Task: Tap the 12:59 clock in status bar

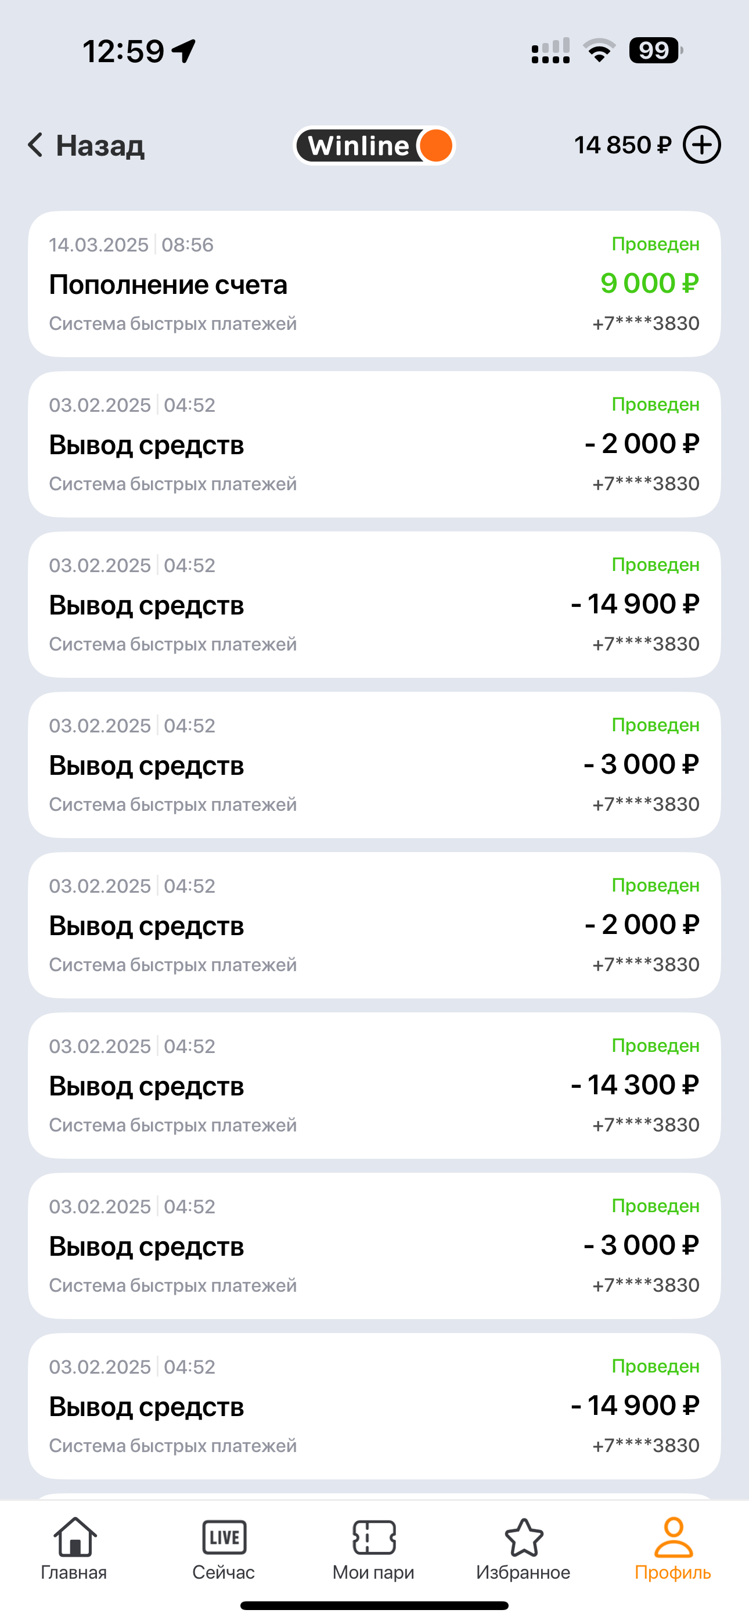Action: [x=124, y=51]
